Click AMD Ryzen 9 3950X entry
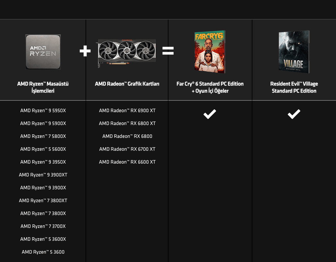This screenshot has width=336, height=262. [x=43, y=162]
